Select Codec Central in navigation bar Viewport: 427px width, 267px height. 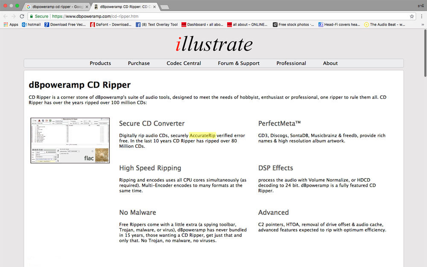(x=184, y=63)
